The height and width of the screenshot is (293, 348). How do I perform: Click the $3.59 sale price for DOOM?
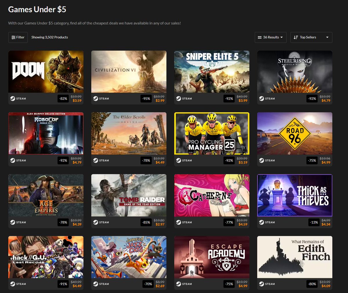click(77, 101)
